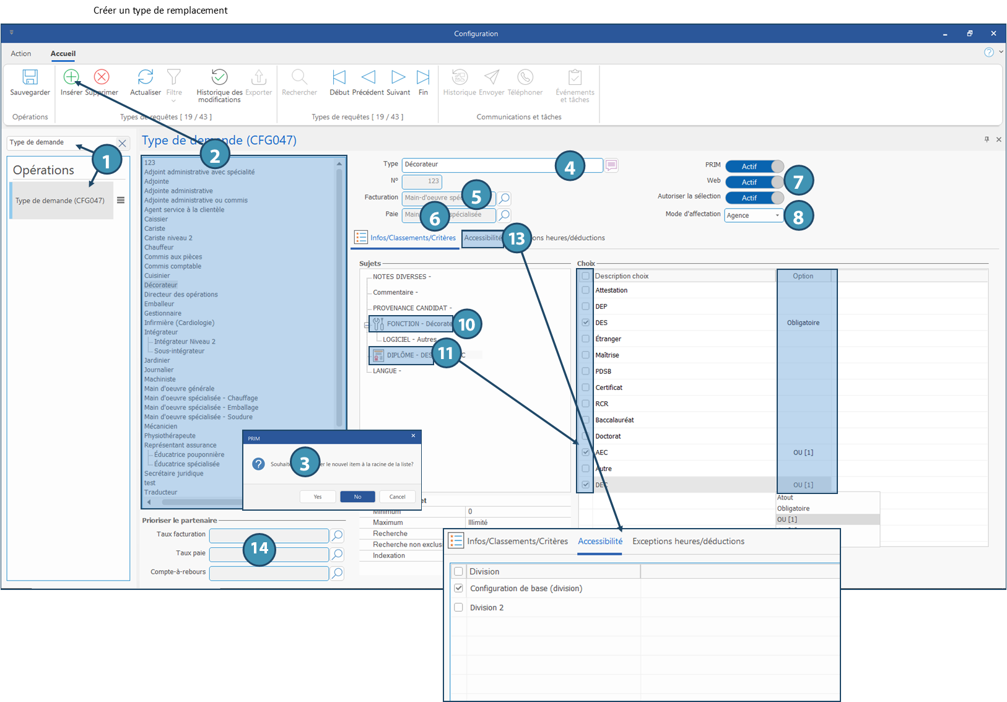The image size is (1007, 702).
Task: Select Traducteur in the type list
Action: click(x=160, y=492)
